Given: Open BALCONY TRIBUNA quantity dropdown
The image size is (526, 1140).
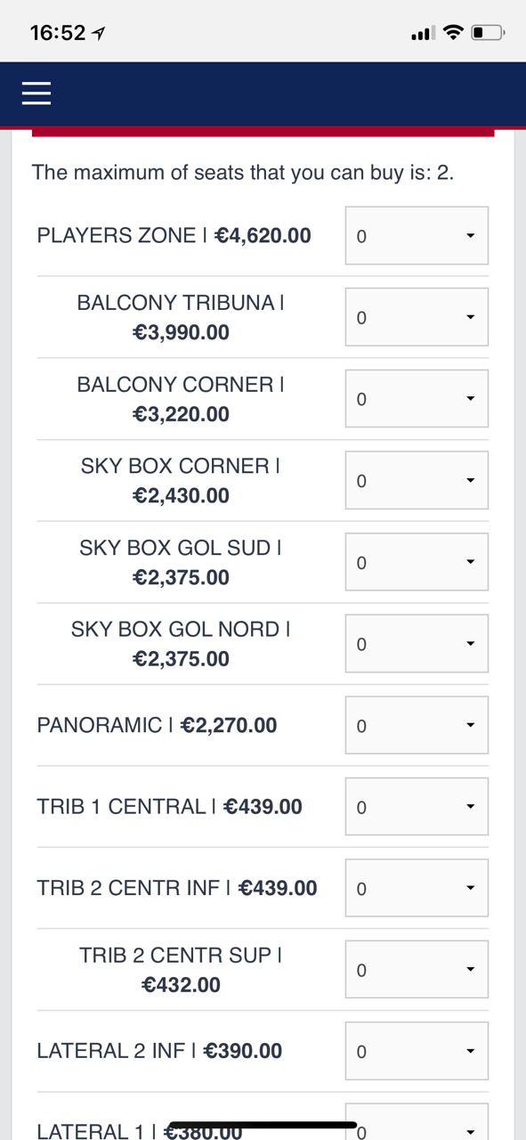Looking at the screenshot, I should pyautogui.click(x=417, y=317).
